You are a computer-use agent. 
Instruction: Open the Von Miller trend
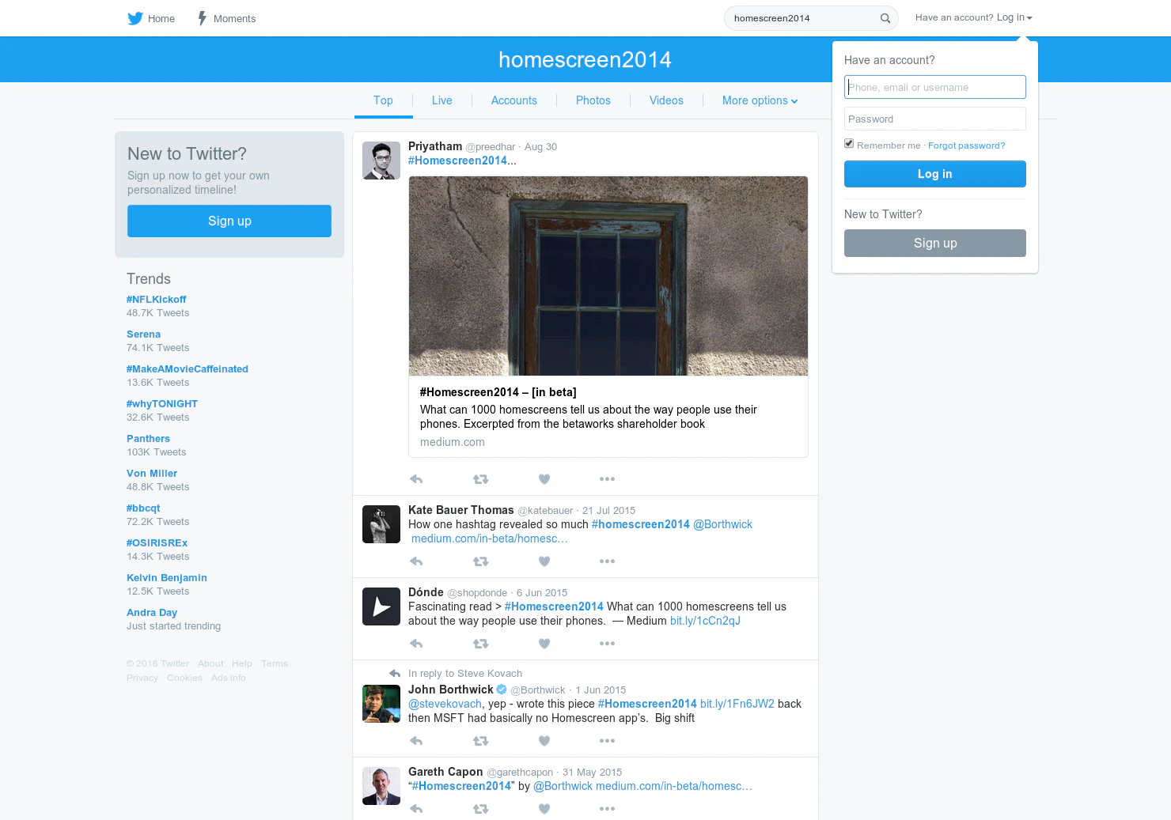(x=152, y=474)
